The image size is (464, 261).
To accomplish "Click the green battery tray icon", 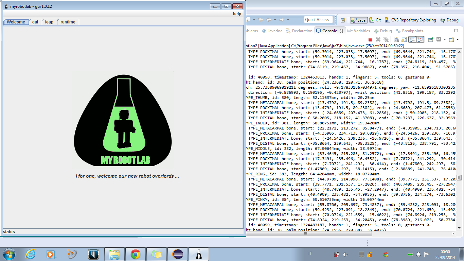I will (410, 254).
